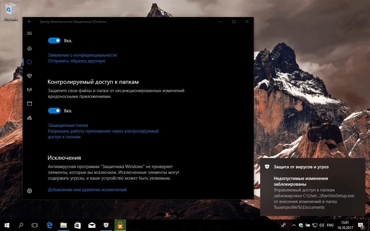Click Добавление или удаление исключений

(x=87, y=189)
